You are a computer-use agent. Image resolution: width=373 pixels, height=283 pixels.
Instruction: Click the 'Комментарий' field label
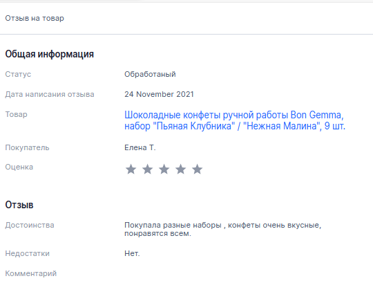[31, 273]
